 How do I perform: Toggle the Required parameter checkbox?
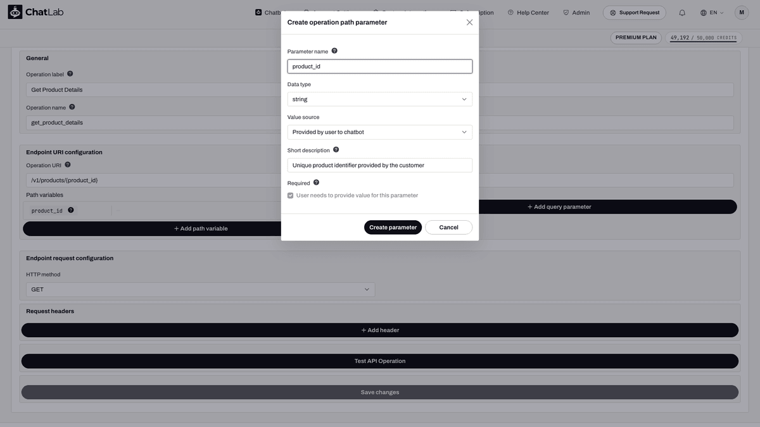pos(291,195)
